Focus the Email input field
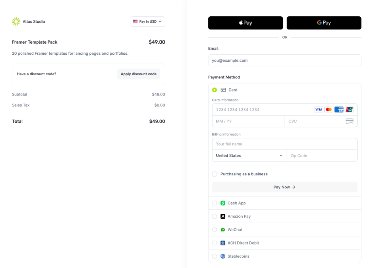This screenshot has height=268, width=373. click(285, 60)
